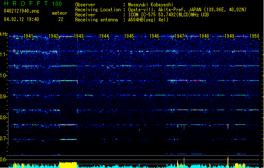Viewport: 264px width, 168px height.
Task: Click the 0.7 kHz axis label
Action: pyautogui.click(x=4, y=139)
